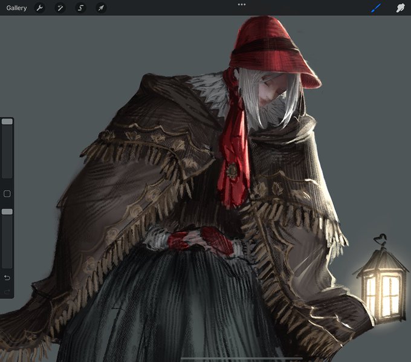This screenshot has width=411, height=362.
Task: Activate the Selection tool
Action: click(80, 8)
